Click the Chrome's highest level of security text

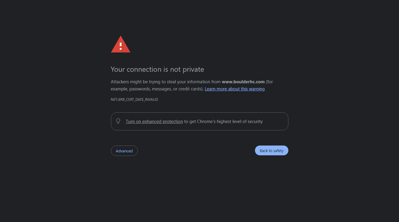point(230,122)
